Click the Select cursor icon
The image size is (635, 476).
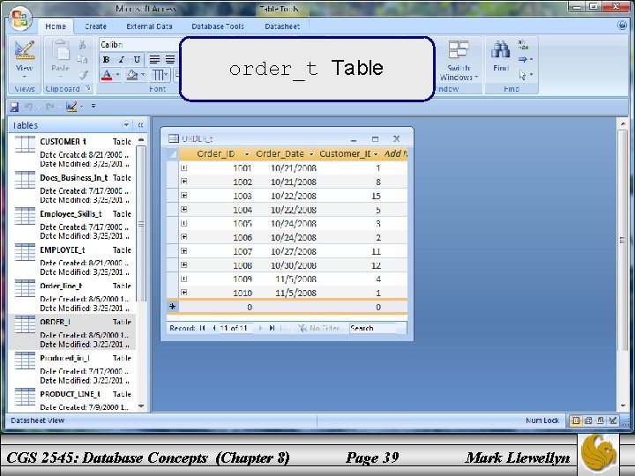point(523,75)
